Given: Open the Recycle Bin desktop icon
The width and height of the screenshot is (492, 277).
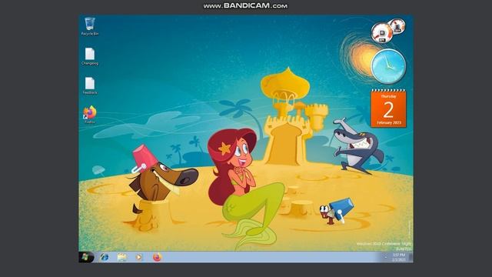Looking at the screenshot, I should pyautogui.click(x=90, y=26).
